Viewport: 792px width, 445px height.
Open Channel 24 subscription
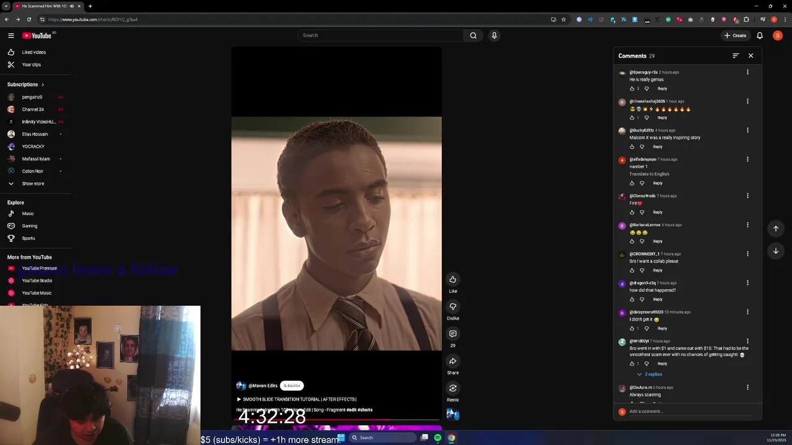pos(33,109)
